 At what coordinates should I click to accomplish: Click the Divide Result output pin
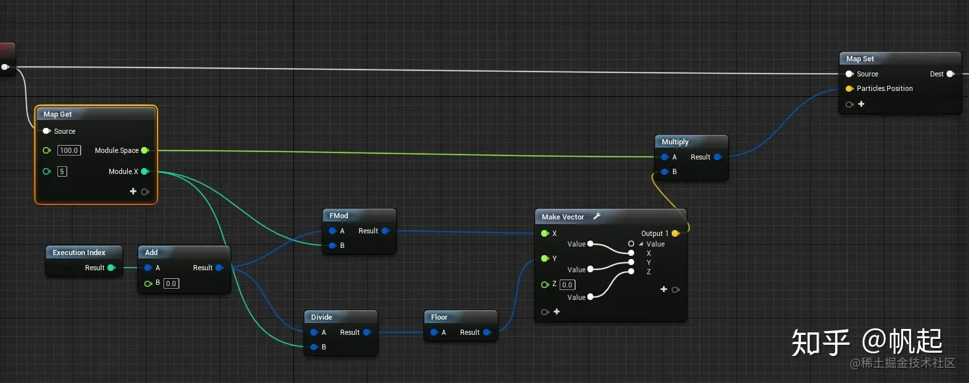tap(367, 332)
